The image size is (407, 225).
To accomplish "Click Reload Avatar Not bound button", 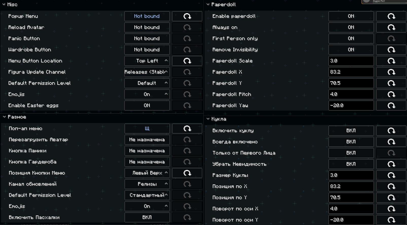I will (x=147, y=27).
